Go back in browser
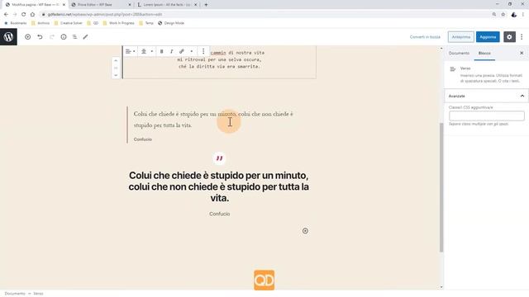This screenshot has height=297, width=529. coord(6,15)
